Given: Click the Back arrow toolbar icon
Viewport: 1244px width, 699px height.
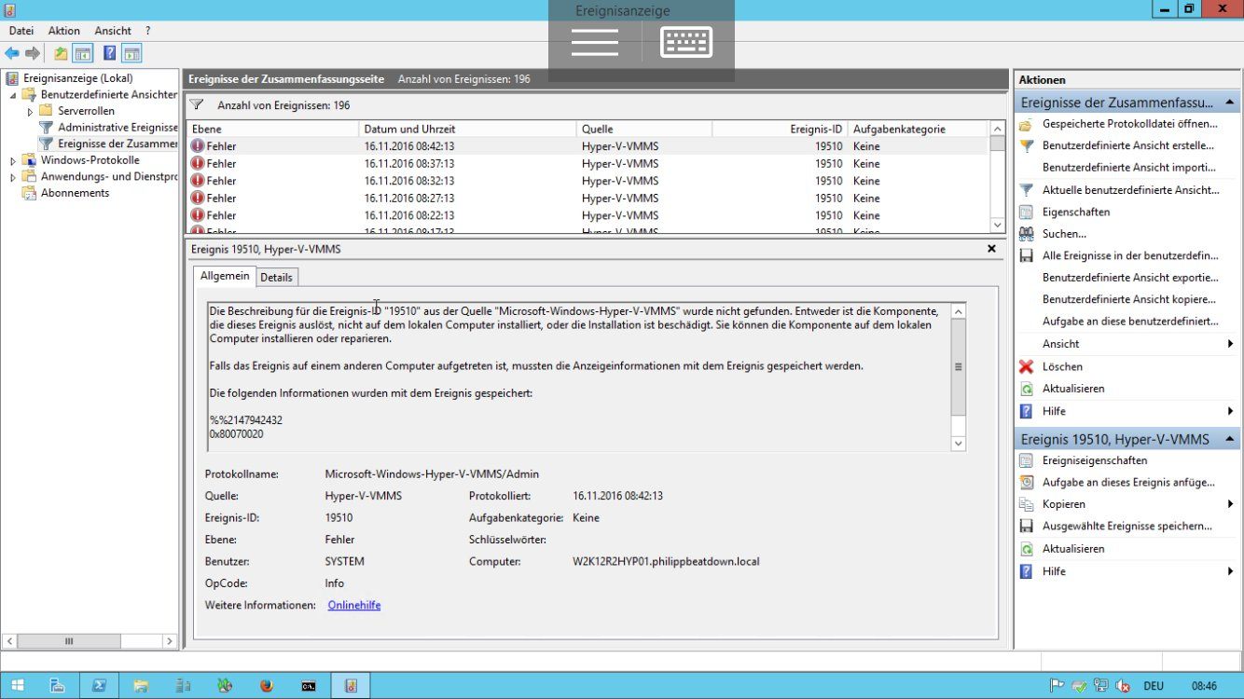Looking at the screenshot, I should click(x=12, y=54).
